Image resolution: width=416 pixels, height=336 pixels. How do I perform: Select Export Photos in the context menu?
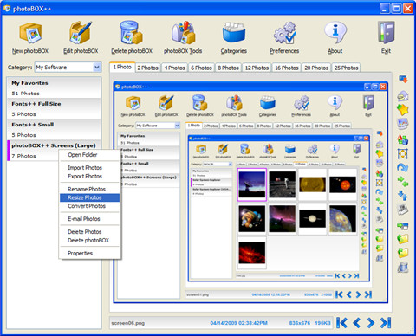(85, 177)
